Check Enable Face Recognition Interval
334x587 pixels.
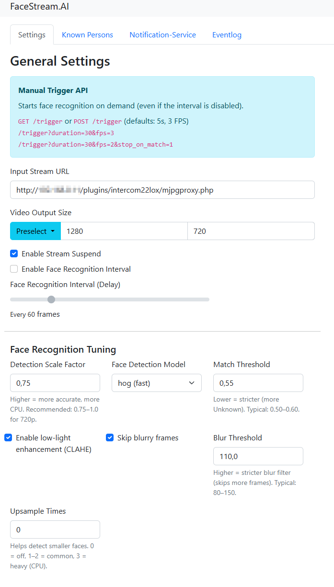coord(14,269)
